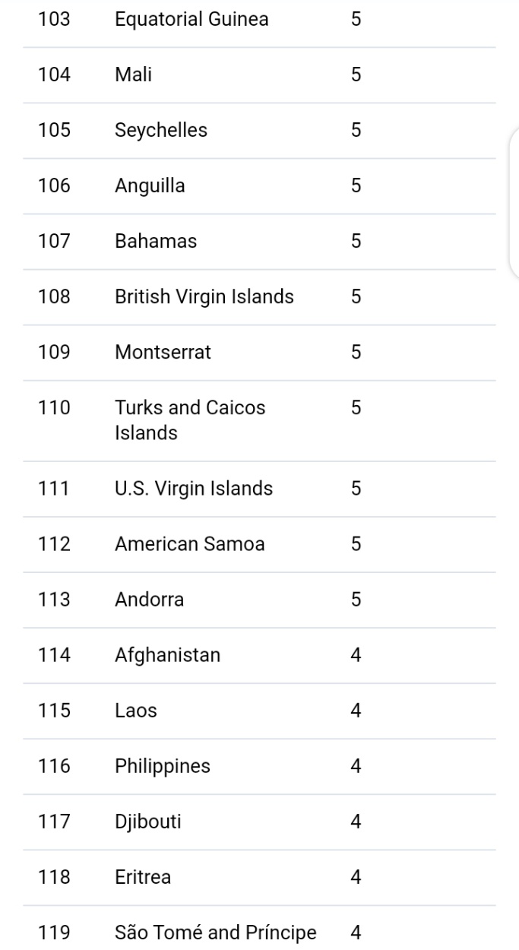This screenshot has height=950, width=519.
Task: Select Anguilla in the country list
Action: coord(150,185)
